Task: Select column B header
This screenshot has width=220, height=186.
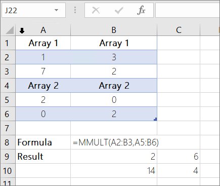Action: click(x=114, y=30)
